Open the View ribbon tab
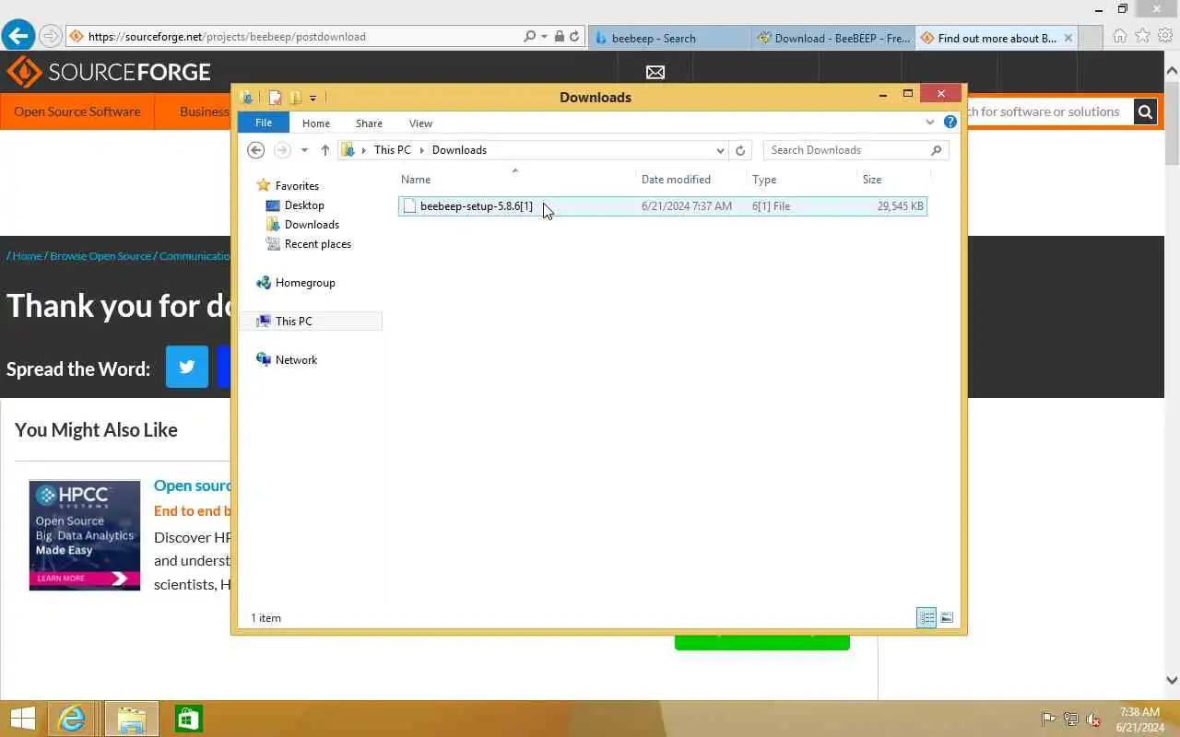 point(420,123)
